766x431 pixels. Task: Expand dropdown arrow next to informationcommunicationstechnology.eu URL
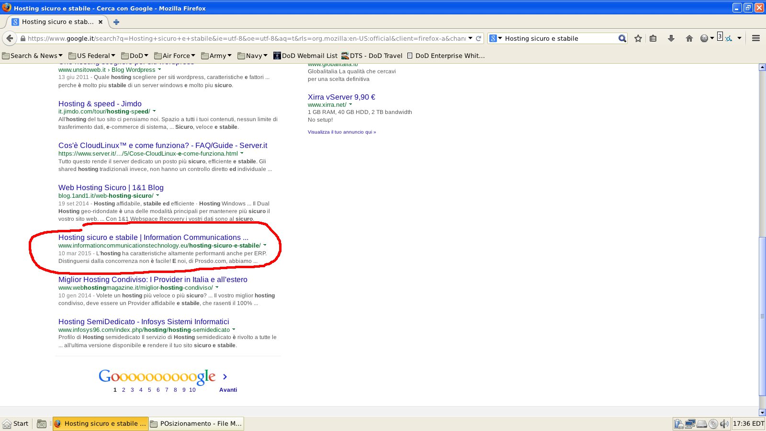(x=265, y=245)
